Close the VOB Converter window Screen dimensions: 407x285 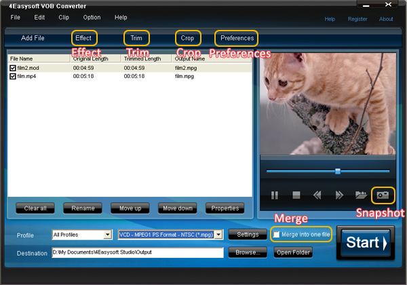tap(388, 5)
